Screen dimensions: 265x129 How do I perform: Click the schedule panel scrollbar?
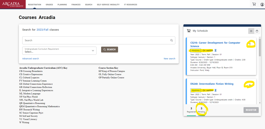click(x=260, y=48)
